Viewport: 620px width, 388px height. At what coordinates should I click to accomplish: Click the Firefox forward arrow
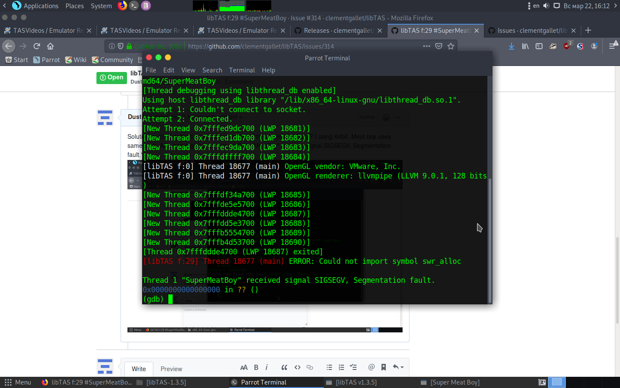point(23,46)
